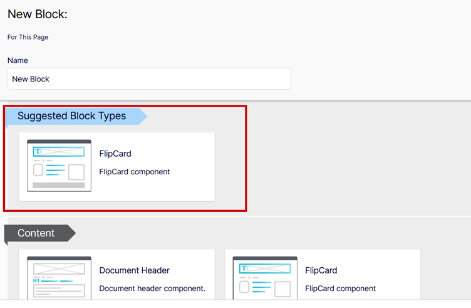The height and width of the screenshot is (308, 471).
Task: Click the For This Page label
Action: [x=28, y=37]
